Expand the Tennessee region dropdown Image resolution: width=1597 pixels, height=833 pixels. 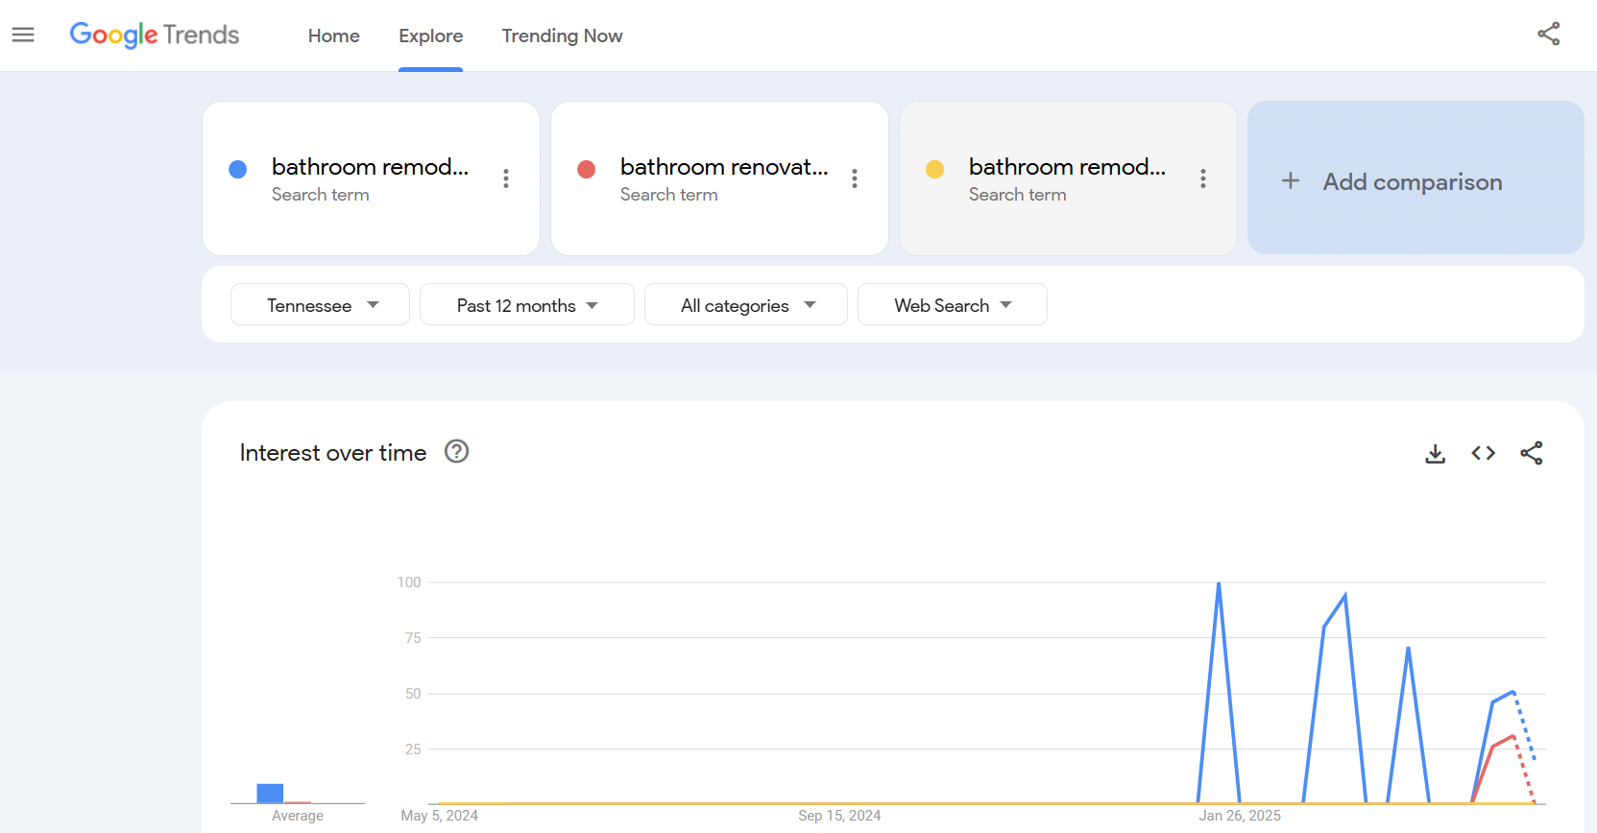coord(320,305)
